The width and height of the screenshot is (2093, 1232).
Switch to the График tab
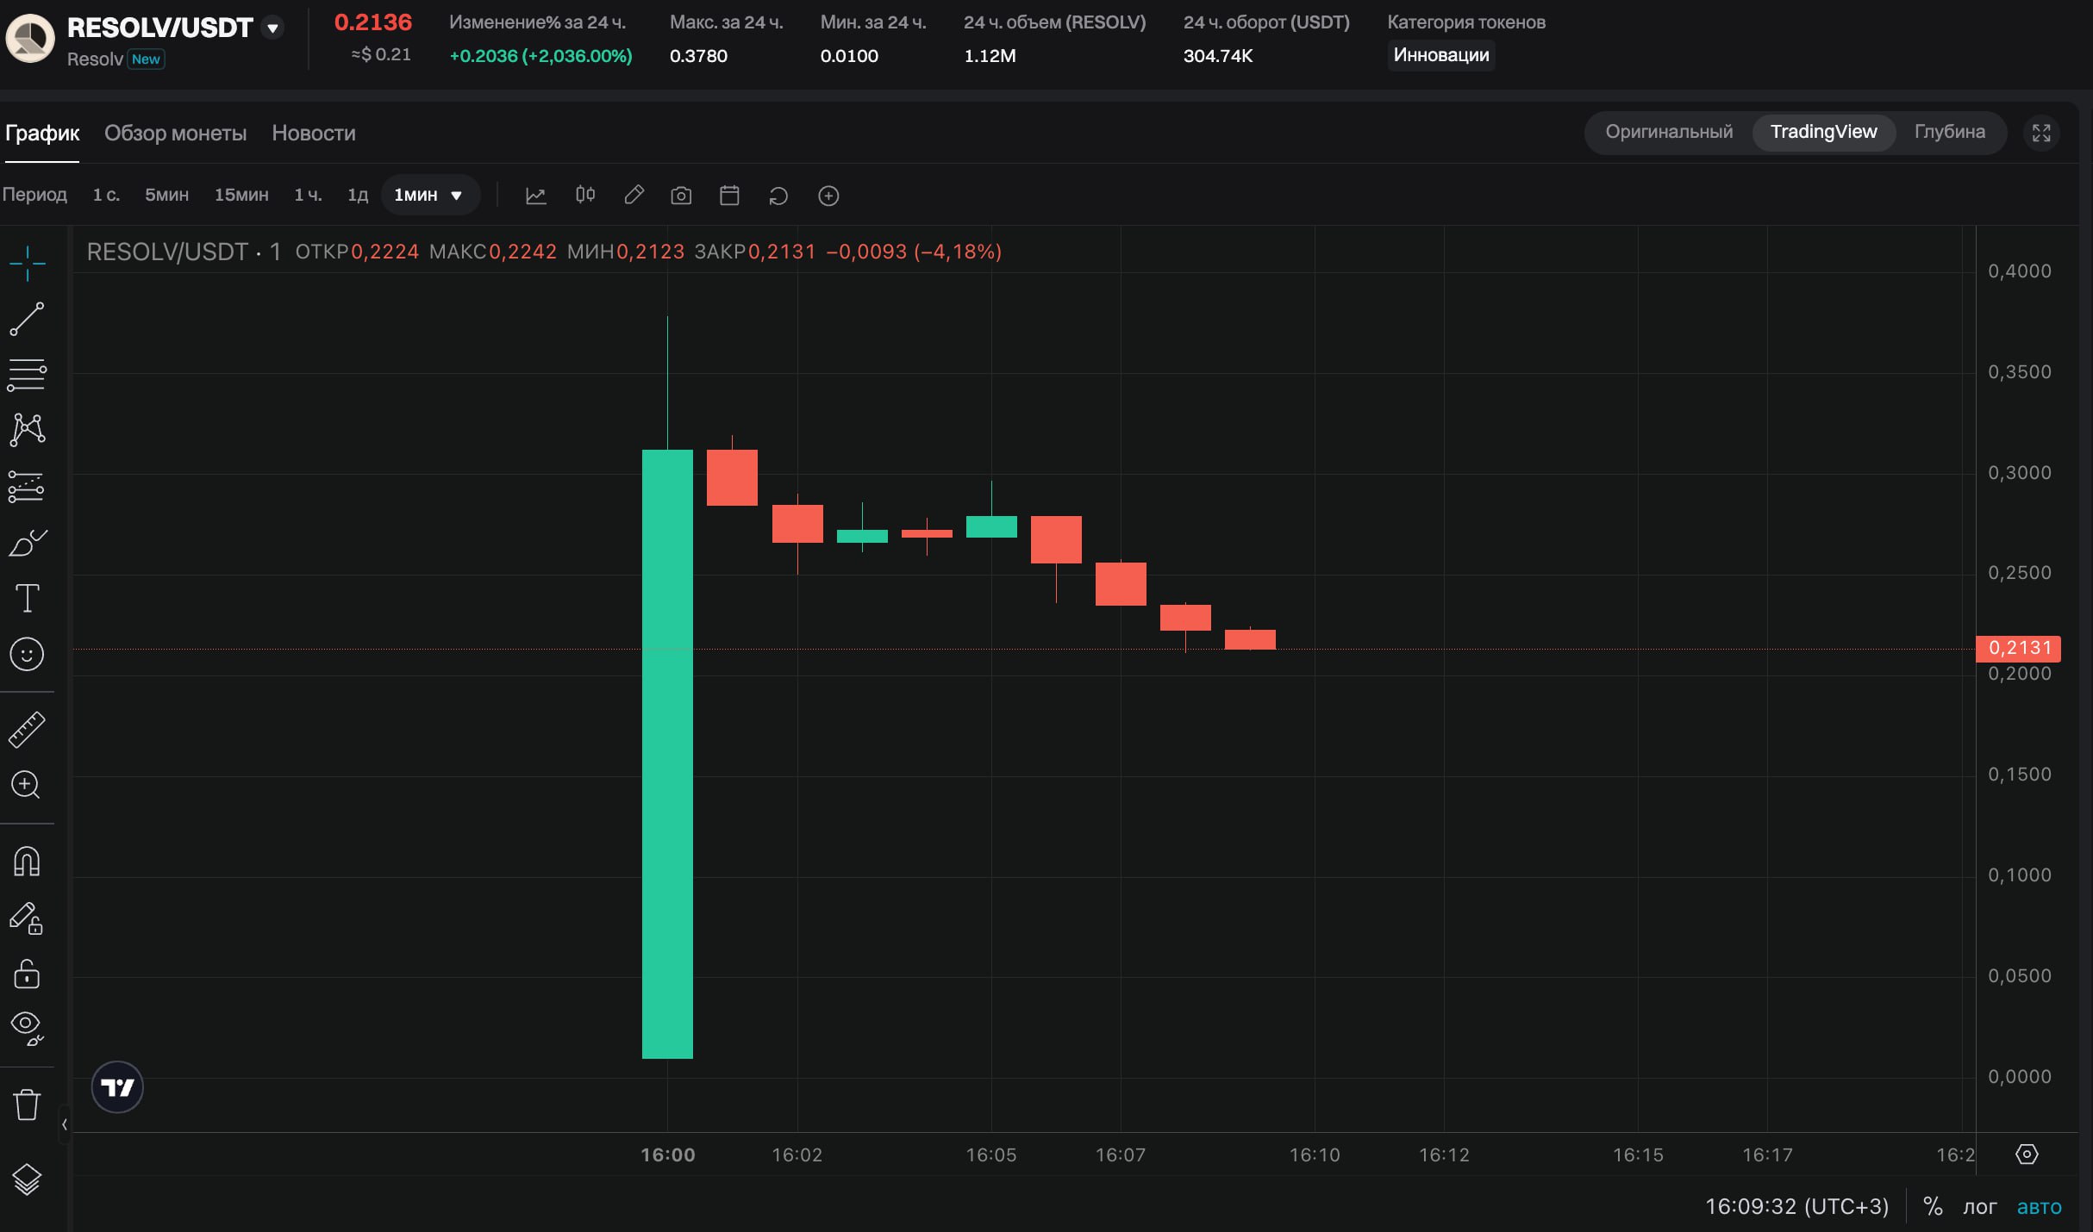click(42, 134)
